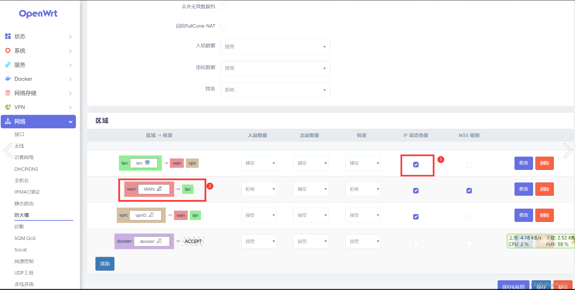
Task: Open the Diagnostics submenu item
Action: pyautogui.click(x=19, y=227)
